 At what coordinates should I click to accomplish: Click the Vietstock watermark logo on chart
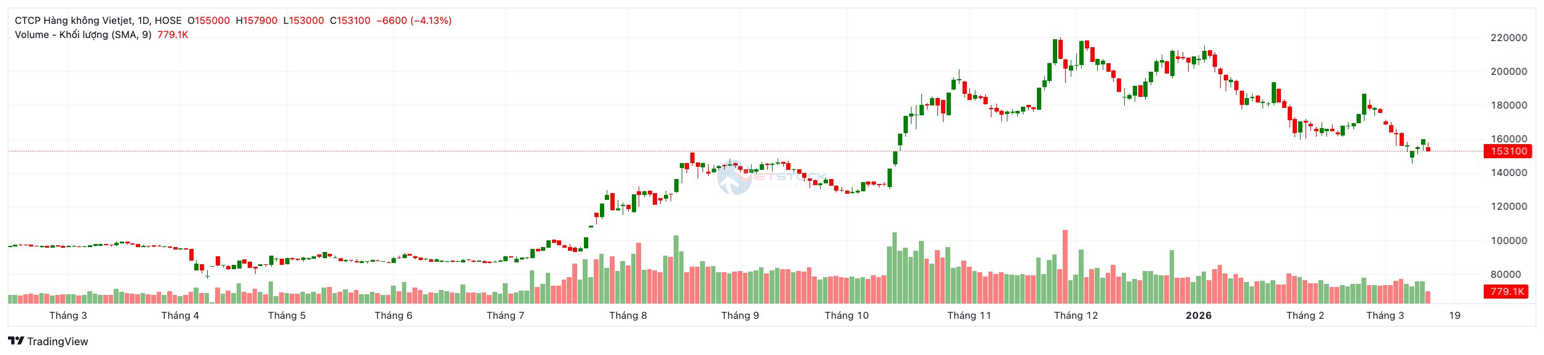pos(735,178)
